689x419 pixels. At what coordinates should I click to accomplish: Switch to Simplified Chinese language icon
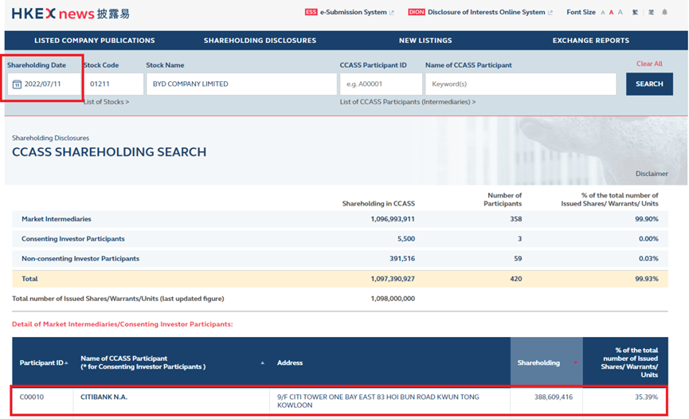point(650,13)
